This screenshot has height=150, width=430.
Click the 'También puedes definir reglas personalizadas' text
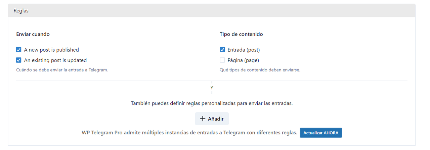(212, 103)
